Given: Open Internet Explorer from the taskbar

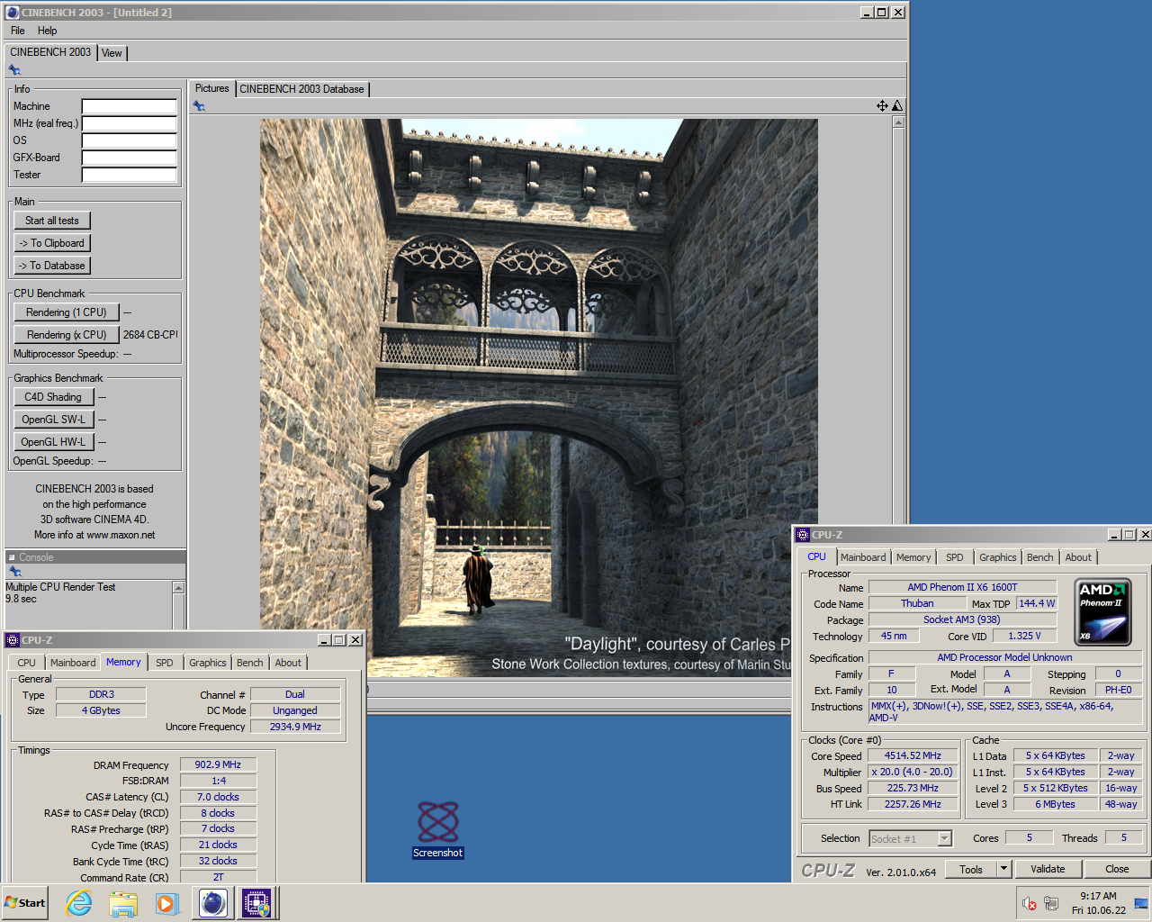Looking at the screenshot, I should tap(79, 902).
